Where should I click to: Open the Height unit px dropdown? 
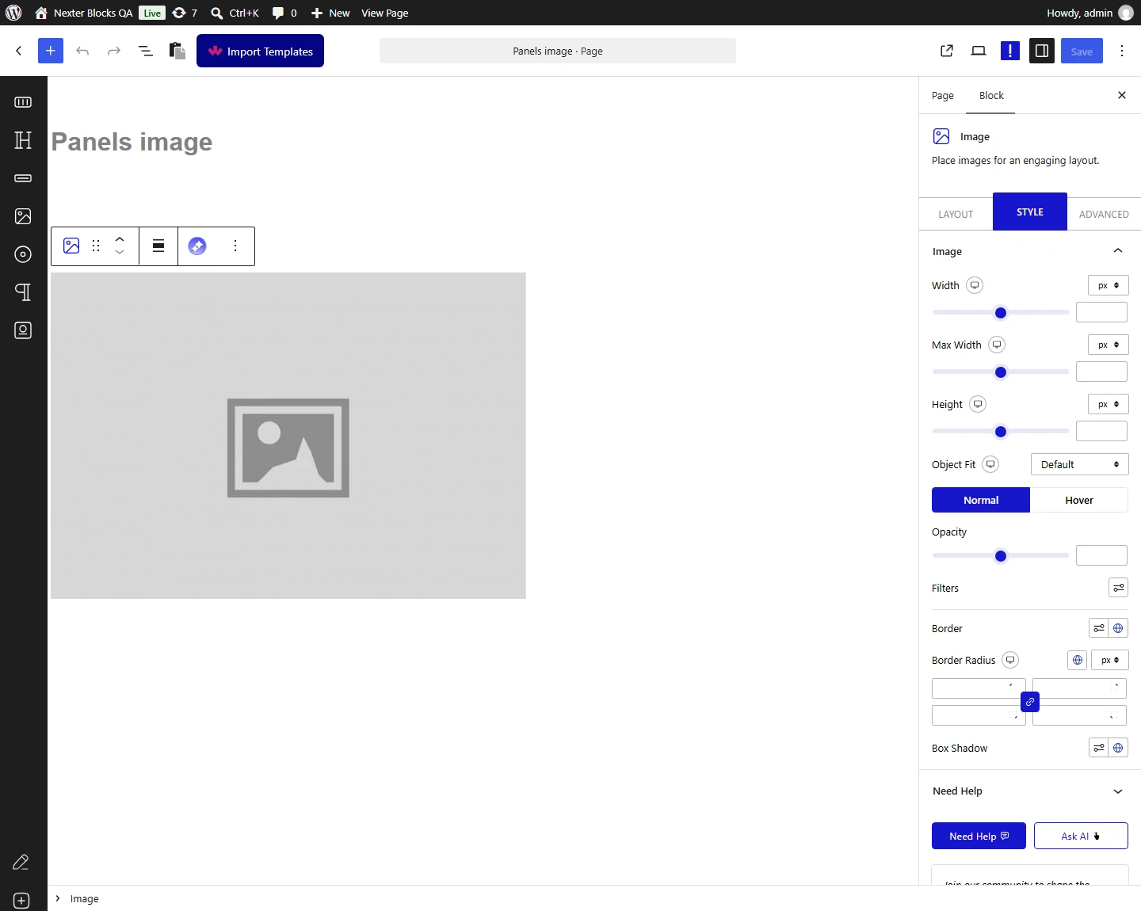1109,404
